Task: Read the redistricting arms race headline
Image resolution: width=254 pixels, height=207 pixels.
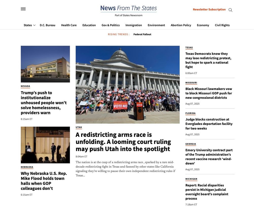Action: tap(123, 142)
